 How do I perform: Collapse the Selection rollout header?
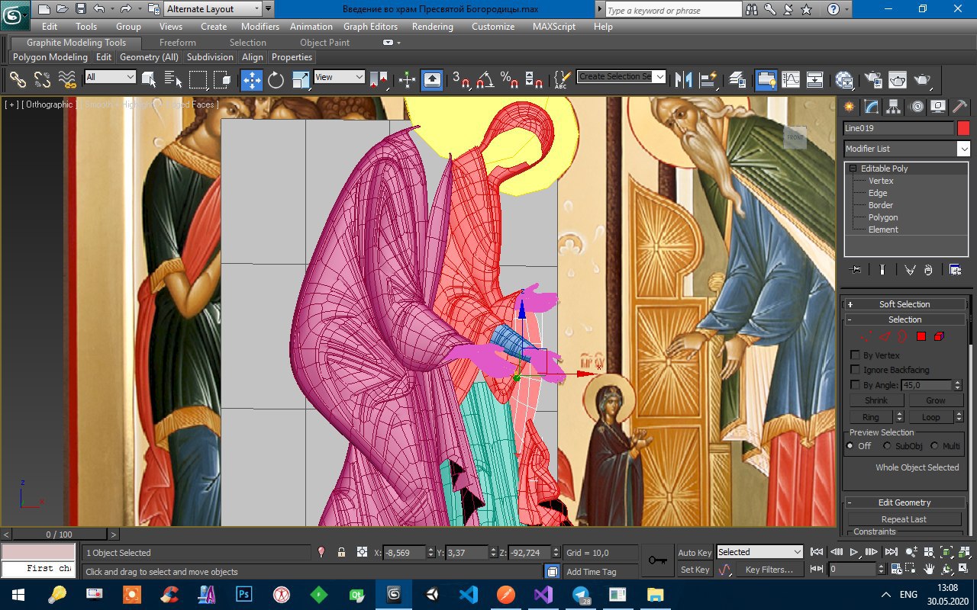[904, 319]
